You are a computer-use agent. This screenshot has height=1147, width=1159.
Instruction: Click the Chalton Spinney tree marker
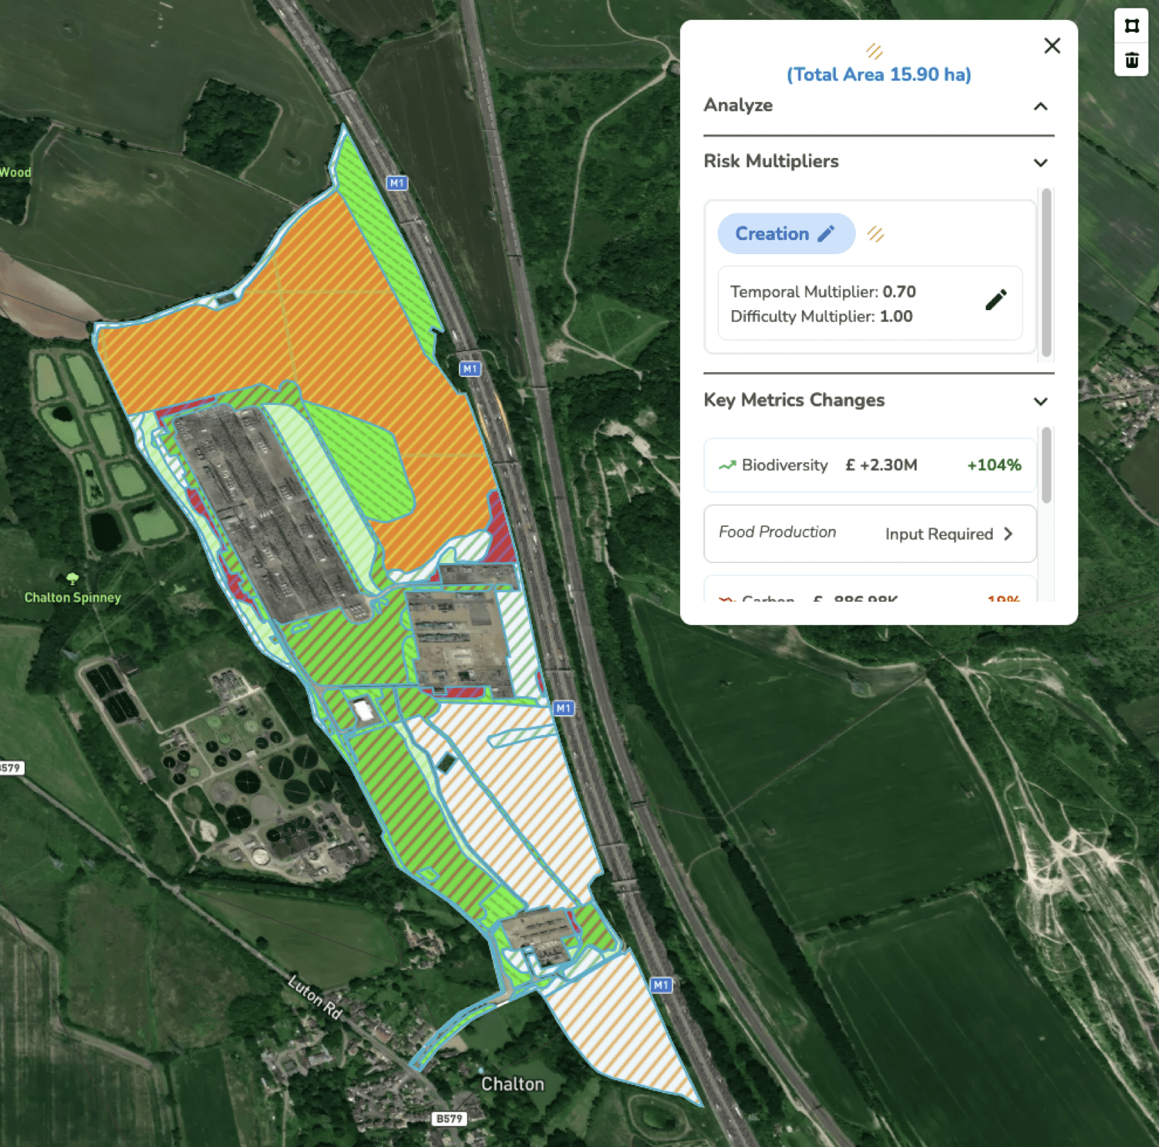pos(72,580)
